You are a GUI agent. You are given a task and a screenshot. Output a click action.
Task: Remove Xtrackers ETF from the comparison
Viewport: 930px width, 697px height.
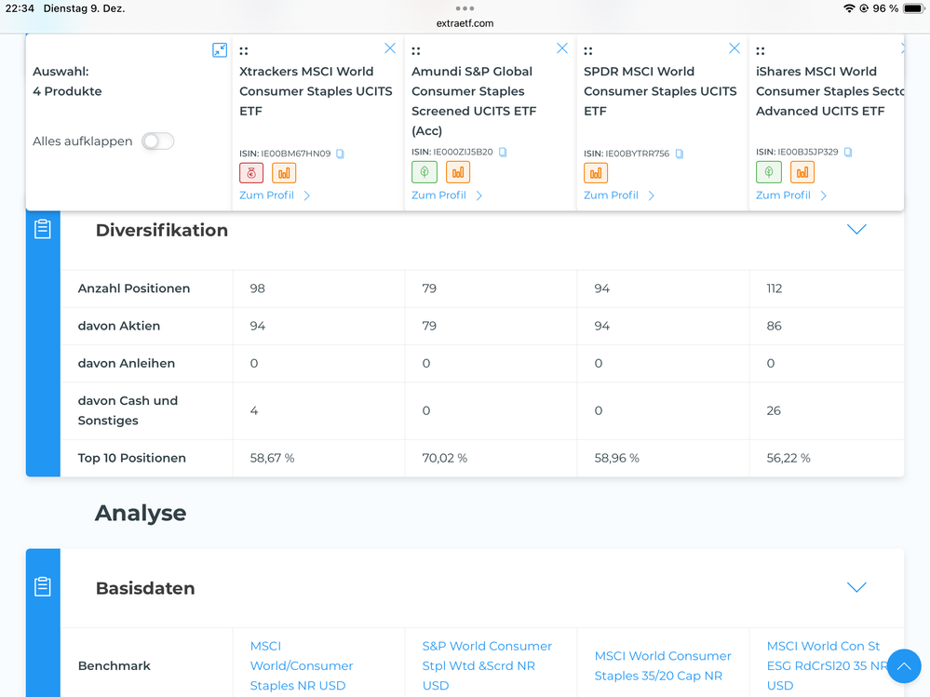click(x=390, y=48)
